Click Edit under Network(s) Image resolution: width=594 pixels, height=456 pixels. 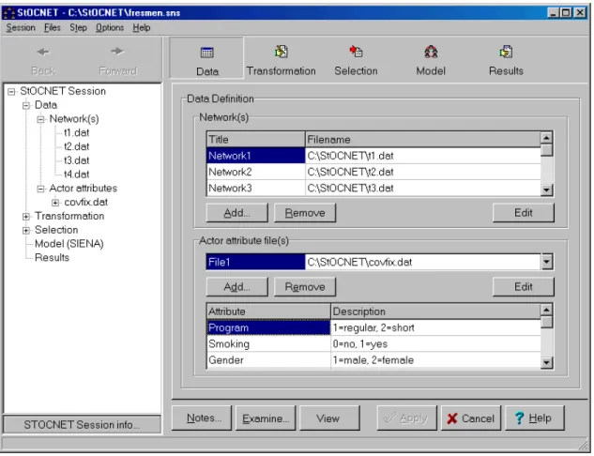point(524,213)
